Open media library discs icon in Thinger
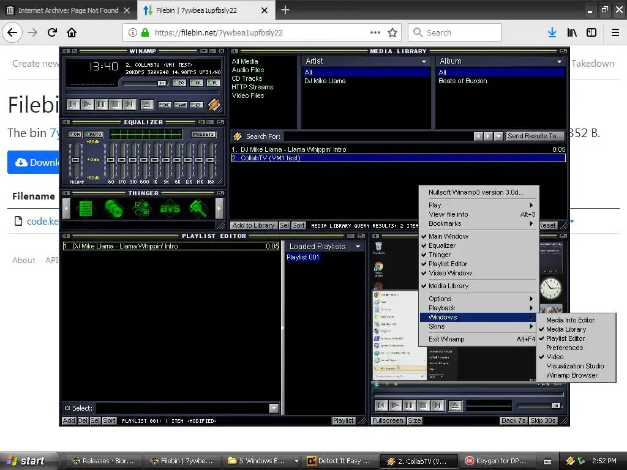Screen dimensions: 627x470 tap(113, 208)
